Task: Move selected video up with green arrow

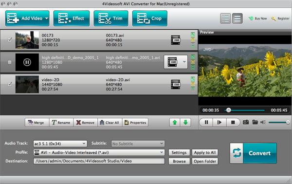Action: pos(175,122)
